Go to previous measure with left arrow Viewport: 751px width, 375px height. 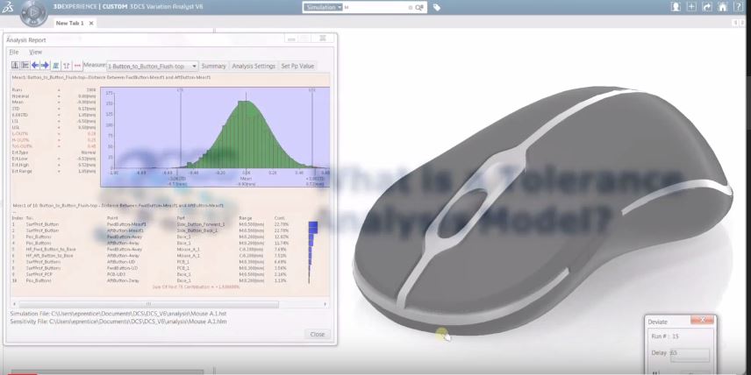35,66
